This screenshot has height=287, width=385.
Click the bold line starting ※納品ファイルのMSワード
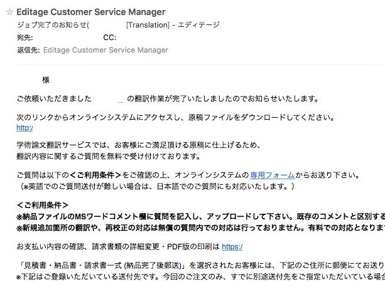pyautogui.click(x=200, y=216)
